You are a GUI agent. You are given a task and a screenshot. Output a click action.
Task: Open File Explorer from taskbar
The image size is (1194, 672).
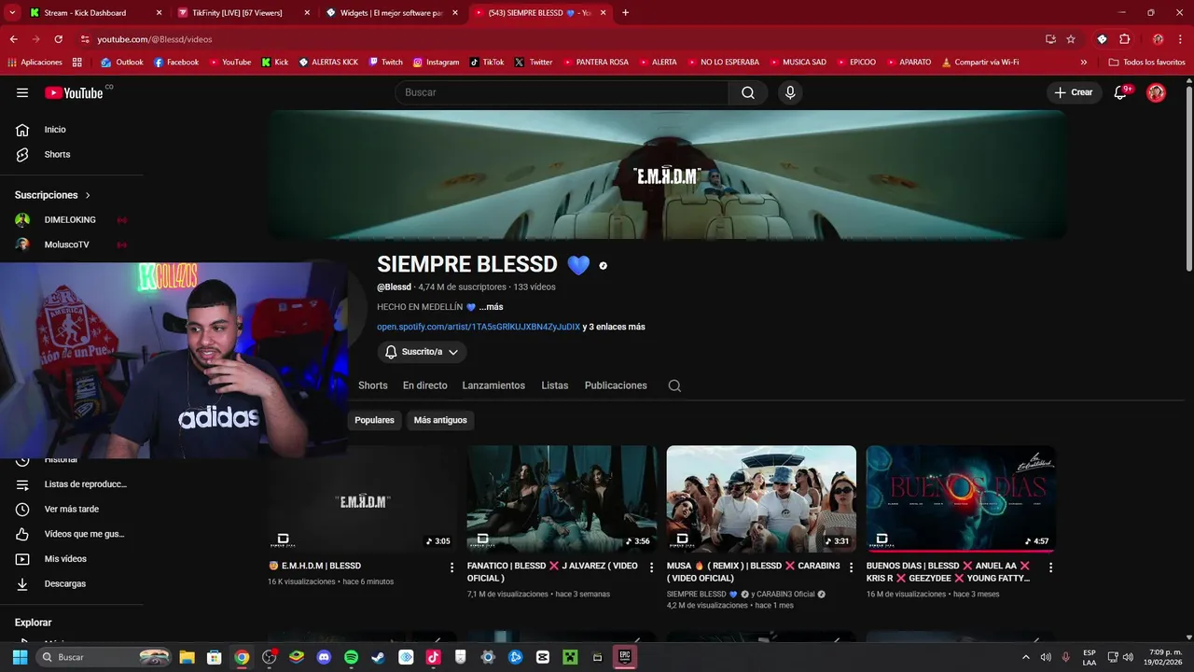187,657
